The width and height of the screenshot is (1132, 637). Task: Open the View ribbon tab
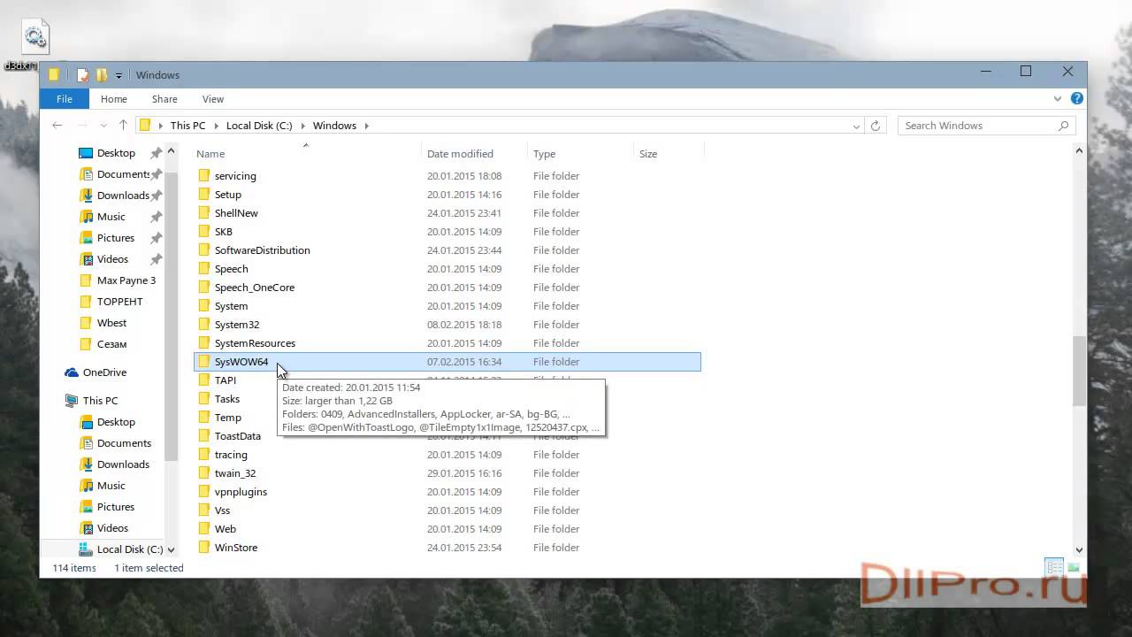pos(213,99)
